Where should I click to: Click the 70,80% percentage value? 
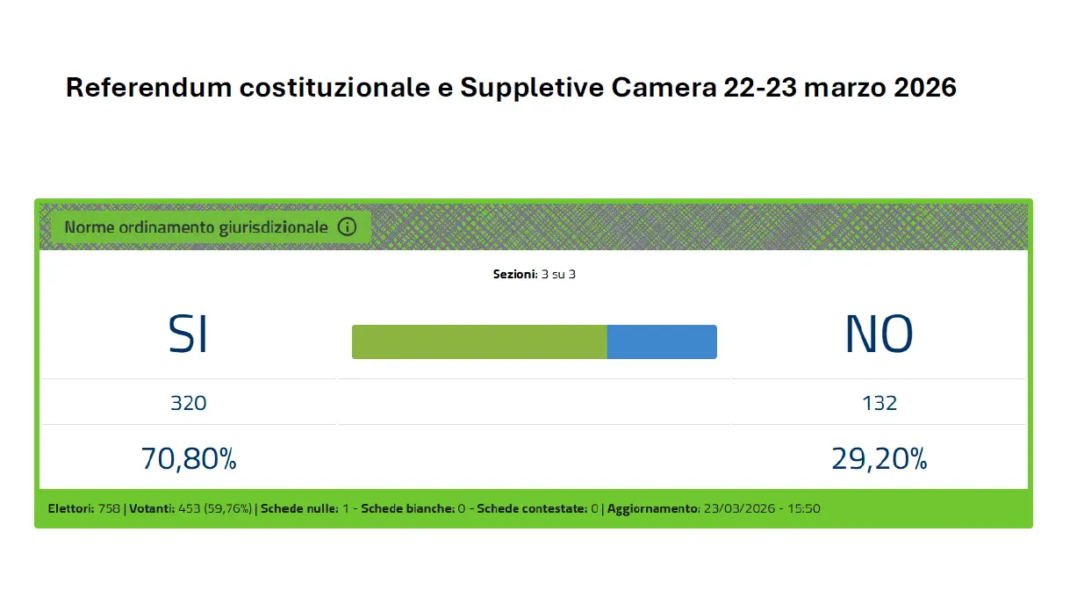coord(188,457)
